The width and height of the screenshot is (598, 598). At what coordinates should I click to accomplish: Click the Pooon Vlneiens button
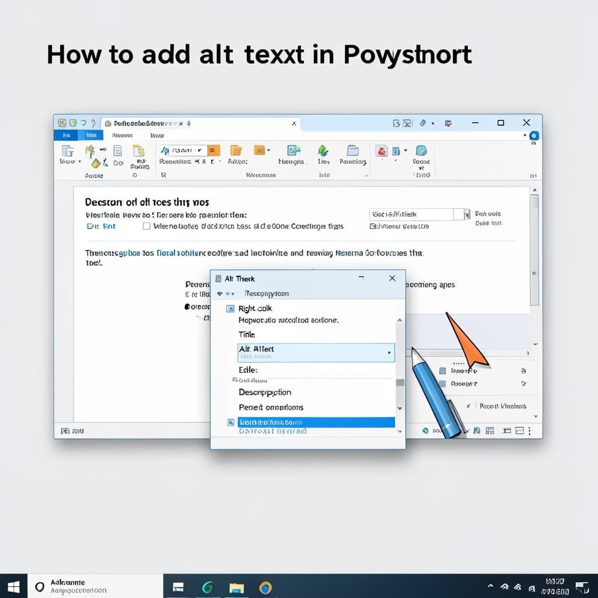[503, 406]
